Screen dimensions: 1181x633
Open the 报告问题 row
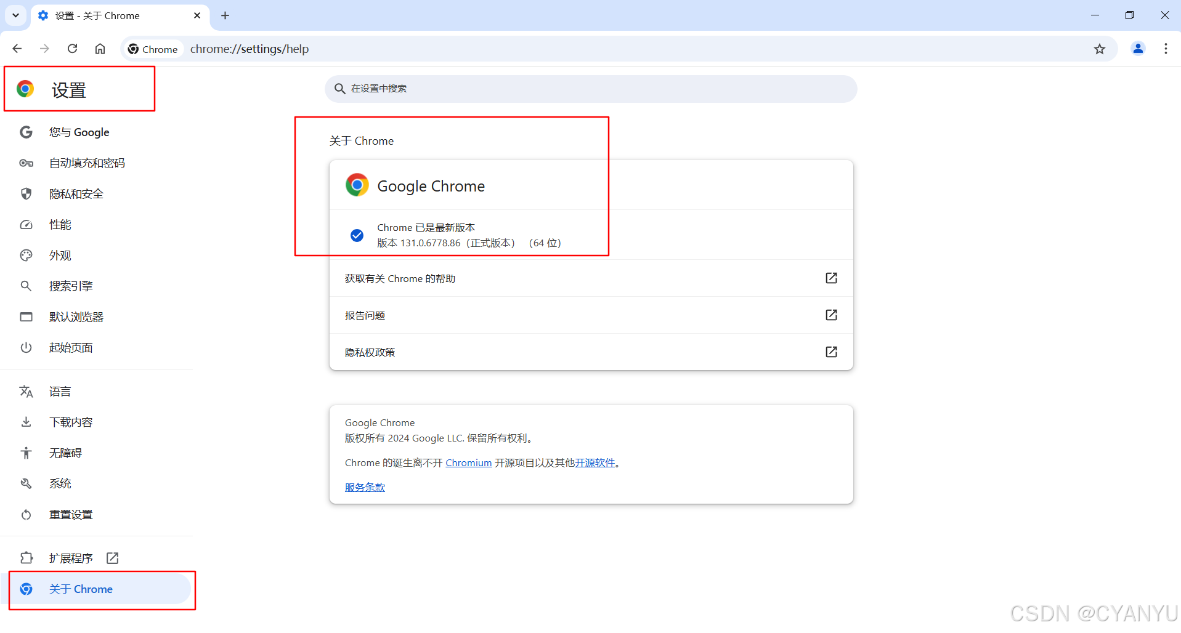(591, 315)
